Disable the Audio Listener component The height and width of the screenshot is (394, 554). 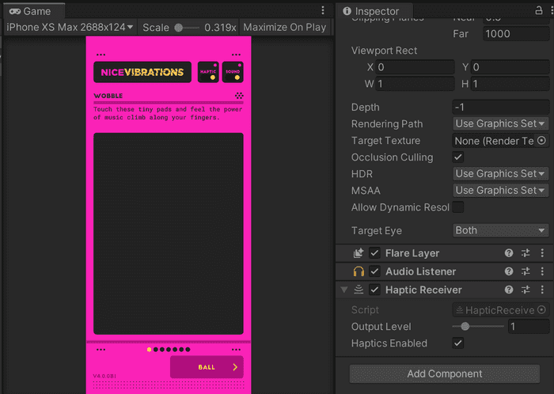(374, 271)
